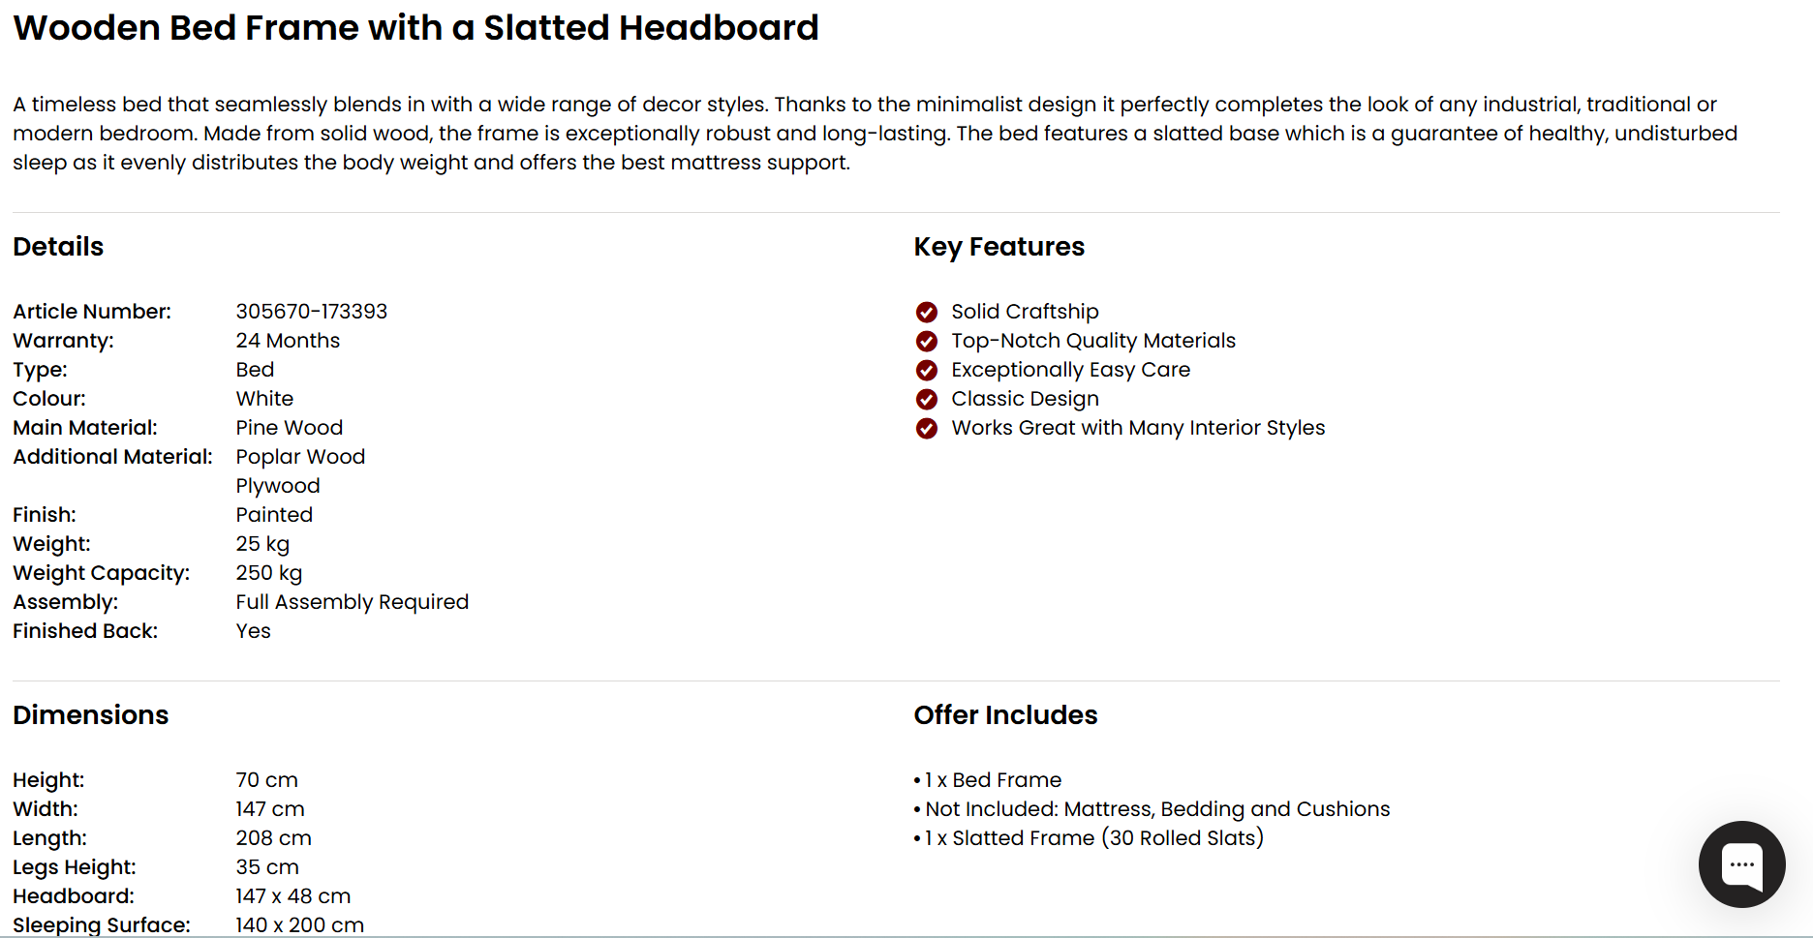The height and width of the screenshot is (938, 1813).
Task: Click the 250 kg weight capacity value
Action: click(268, 573)
